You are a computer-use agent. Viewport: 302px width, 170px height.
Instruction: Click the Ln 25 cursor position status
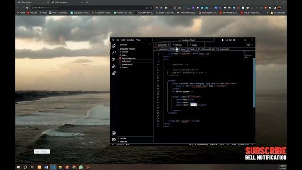coord(198,144)
